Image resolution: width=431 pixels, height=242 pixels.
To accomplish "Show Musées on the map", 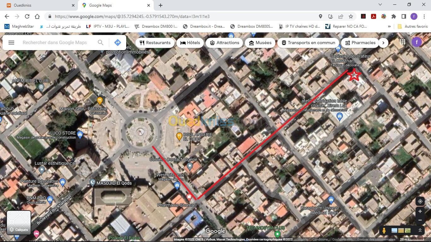I will point(260,43).
